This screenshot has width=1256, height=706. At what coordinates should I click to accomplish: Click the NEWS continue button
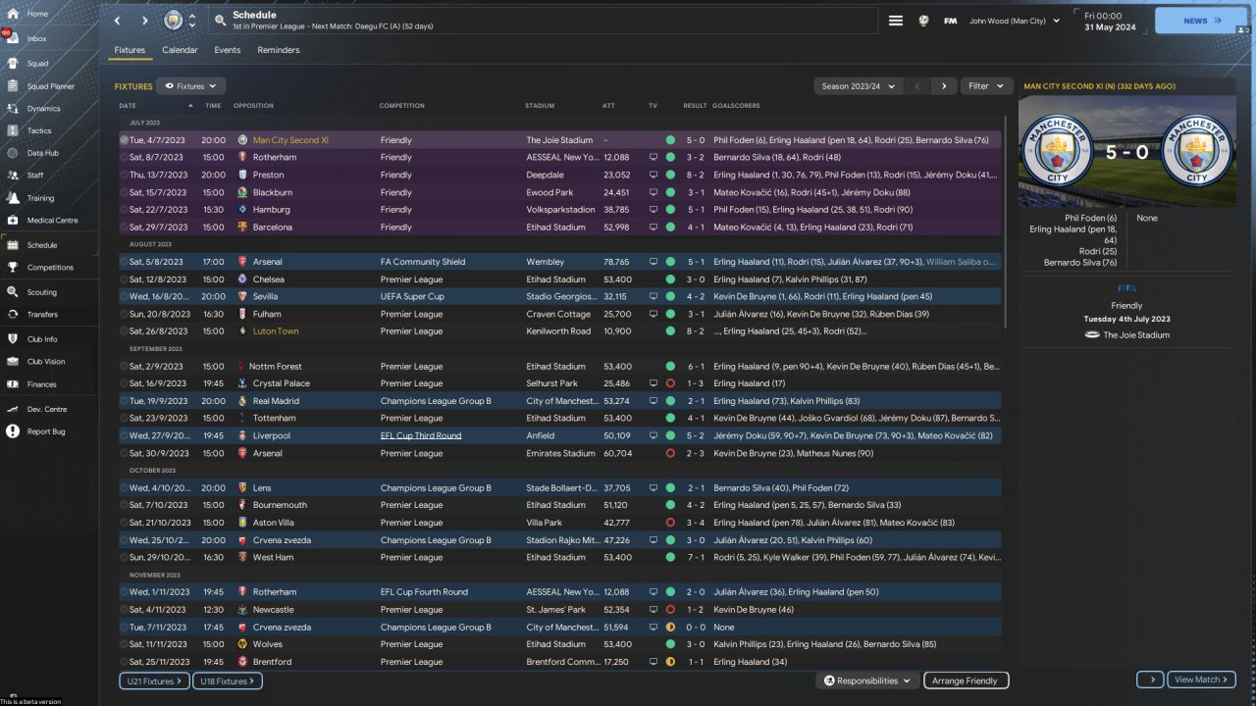[1201, 21]
